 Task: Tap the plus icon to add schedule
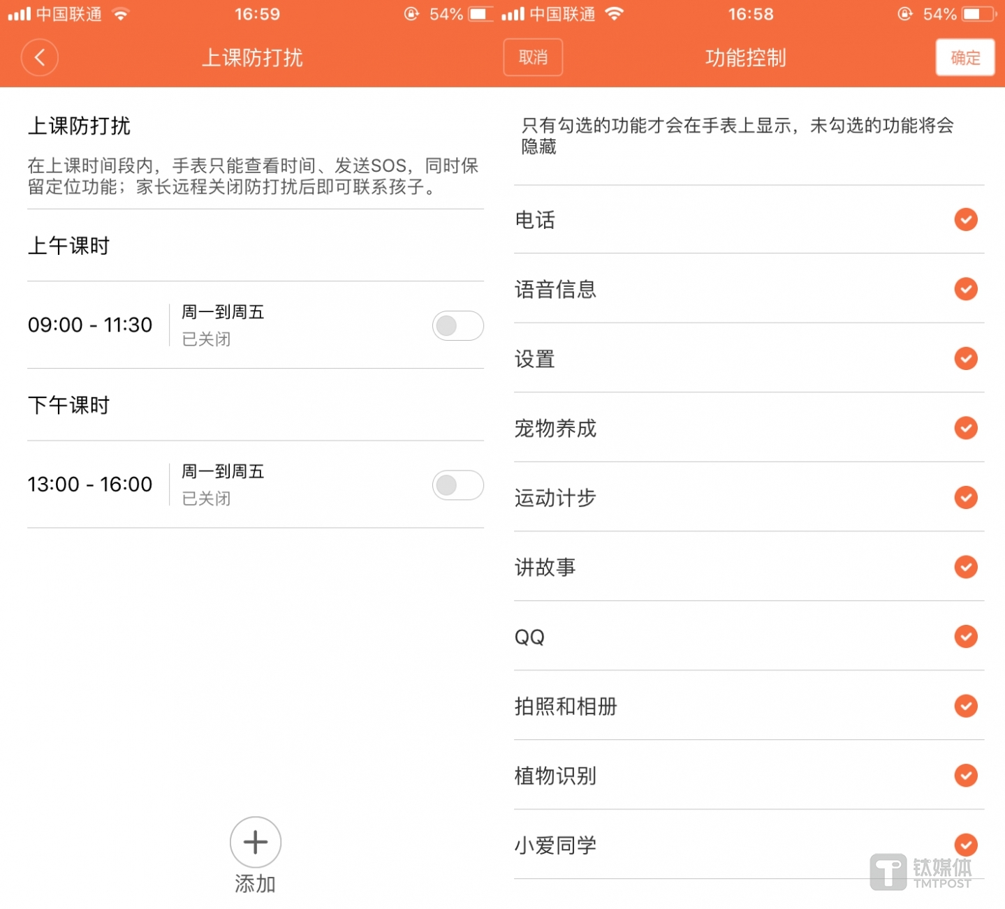(x=255, y=842)
